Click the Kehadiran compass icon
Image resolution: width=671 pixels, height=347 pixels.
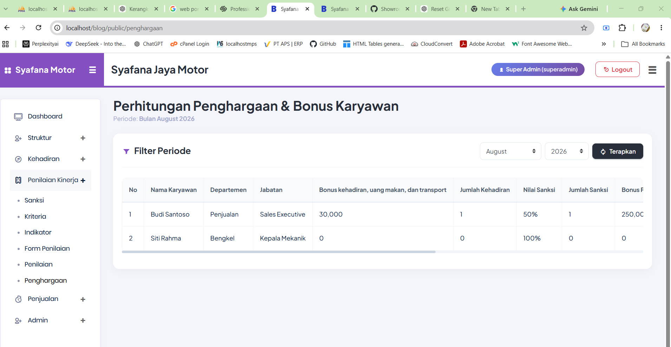tap(18, 159)
